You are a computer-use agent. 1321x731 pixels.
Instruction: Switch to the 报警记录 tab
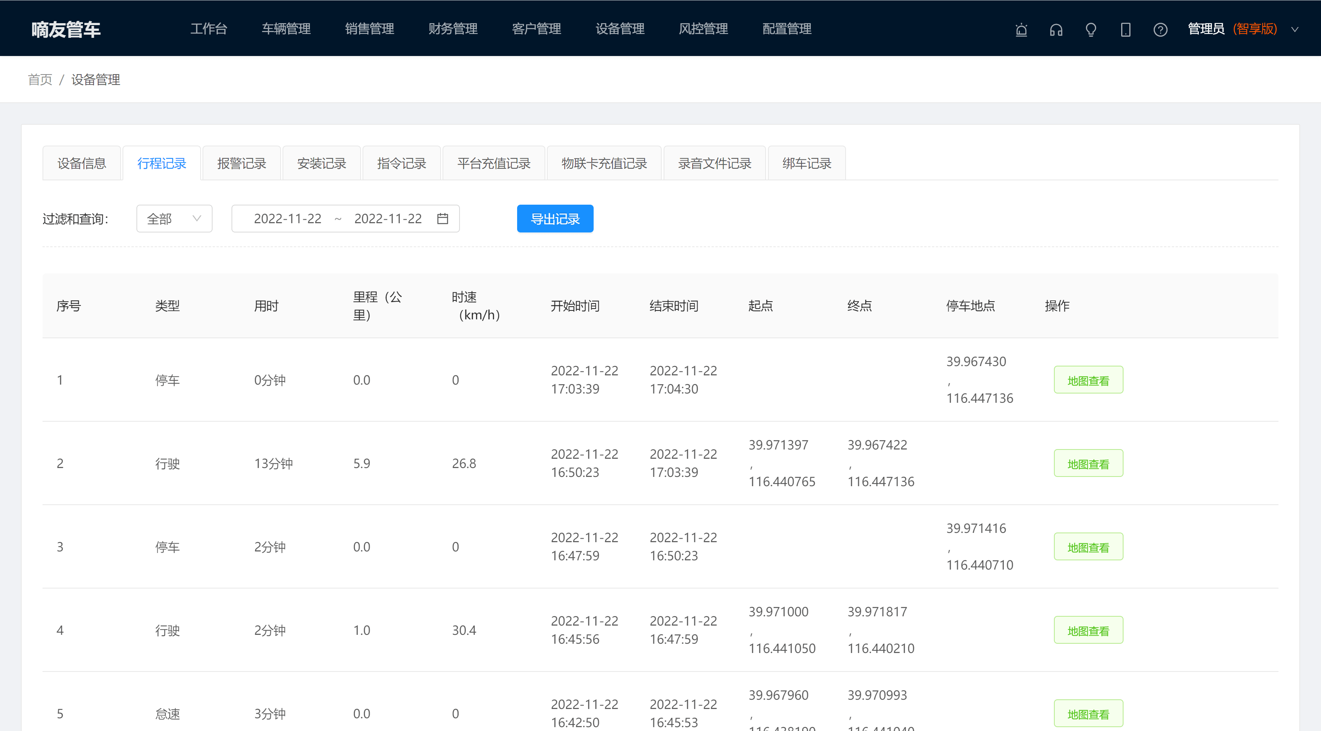pyautogui.click(x=242, y=163)
